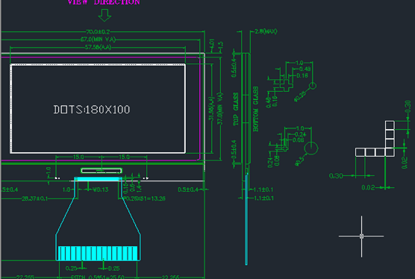Click the DOTS:180X100 label in the display
Screen dimensions: 415x279
point(92,110)
